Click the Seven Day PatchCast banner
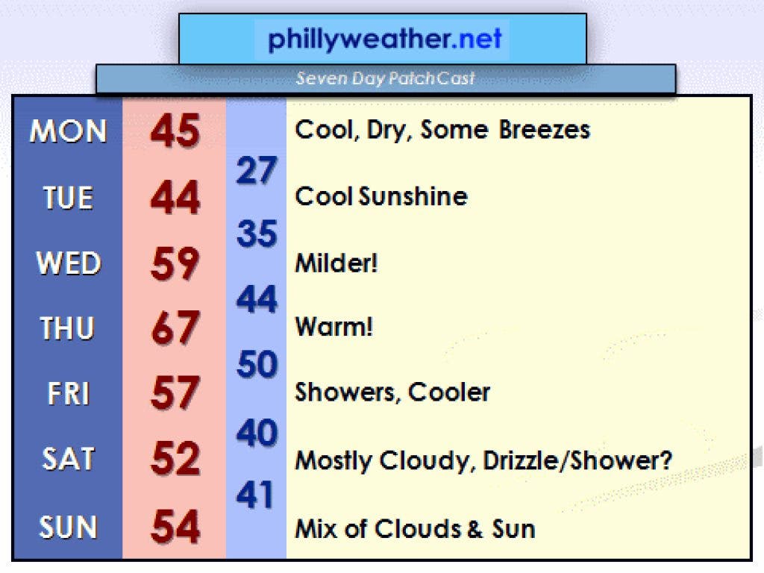The image size is (764, 573). coord(385,78)
